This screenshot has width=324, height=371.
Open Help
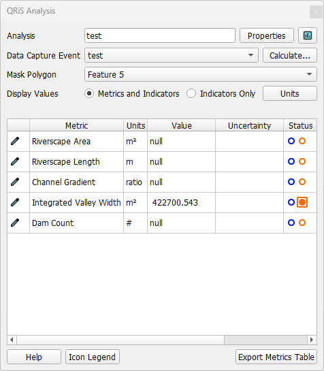pyautogui.click(x=34, y=357)
